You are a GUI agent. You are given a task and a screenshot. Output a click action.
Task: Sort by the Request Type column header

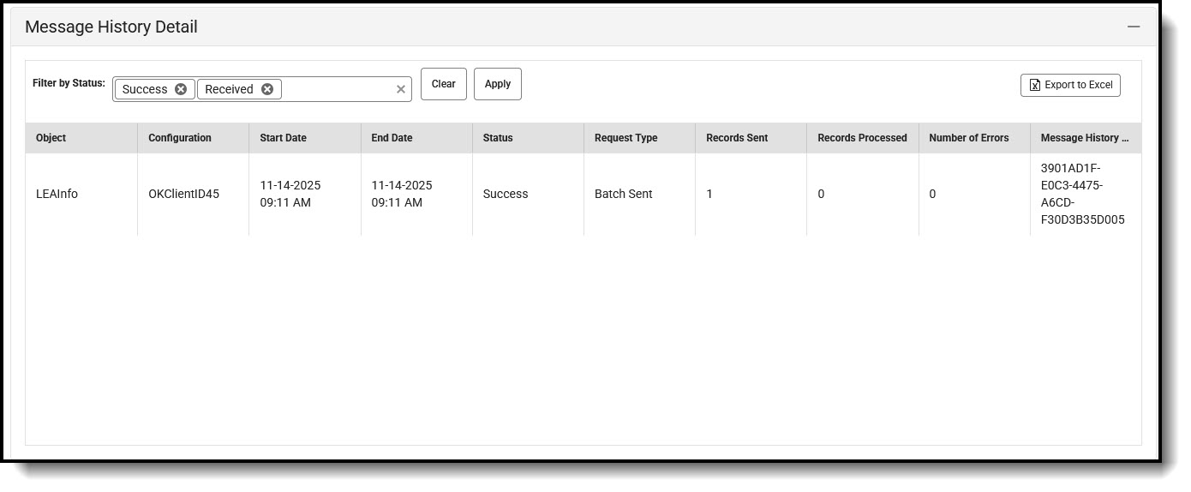639,138
